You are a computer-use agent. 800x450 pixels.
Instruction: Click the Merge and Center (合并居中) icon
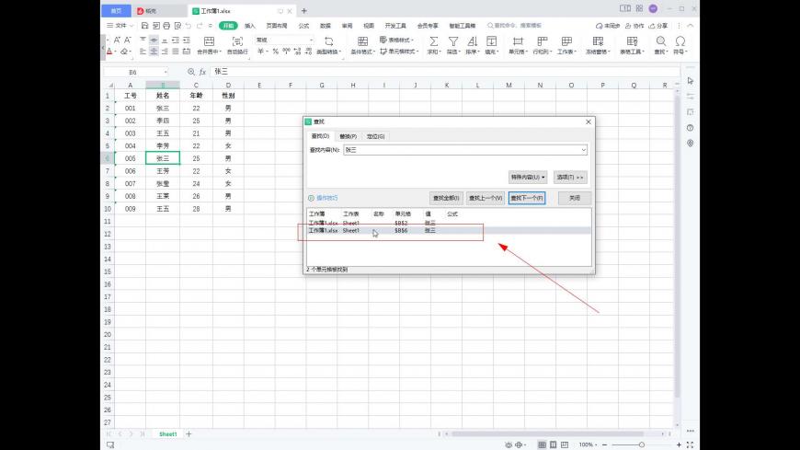point(209,41)
